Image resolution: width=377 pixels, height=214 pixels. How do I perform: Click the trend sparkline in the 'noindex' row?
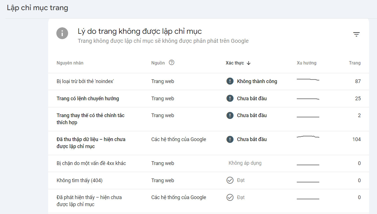[308, 80]
